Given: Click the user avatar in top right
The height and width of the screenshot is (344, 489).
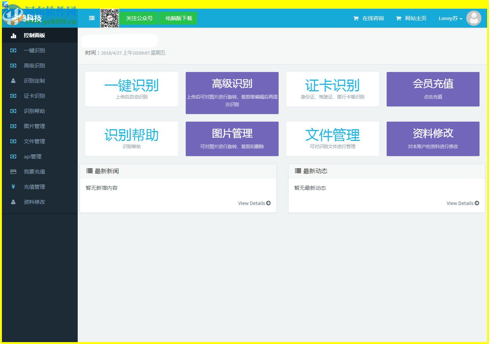Looking at the screenshot, I should [474, 18].
